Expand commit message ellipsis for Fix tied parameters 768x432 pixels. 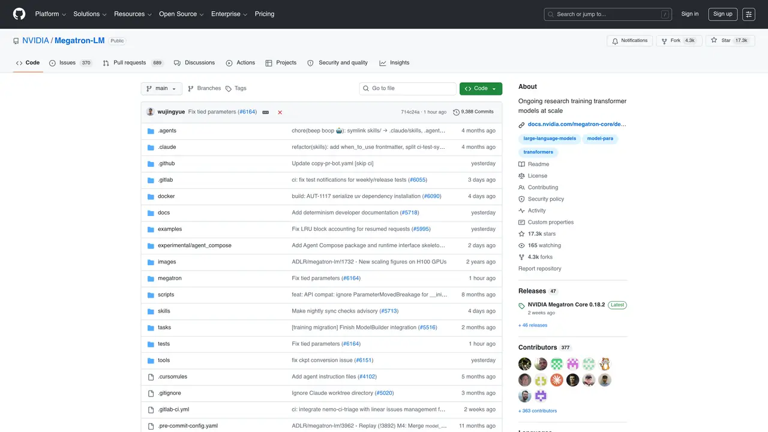point(265,112)
